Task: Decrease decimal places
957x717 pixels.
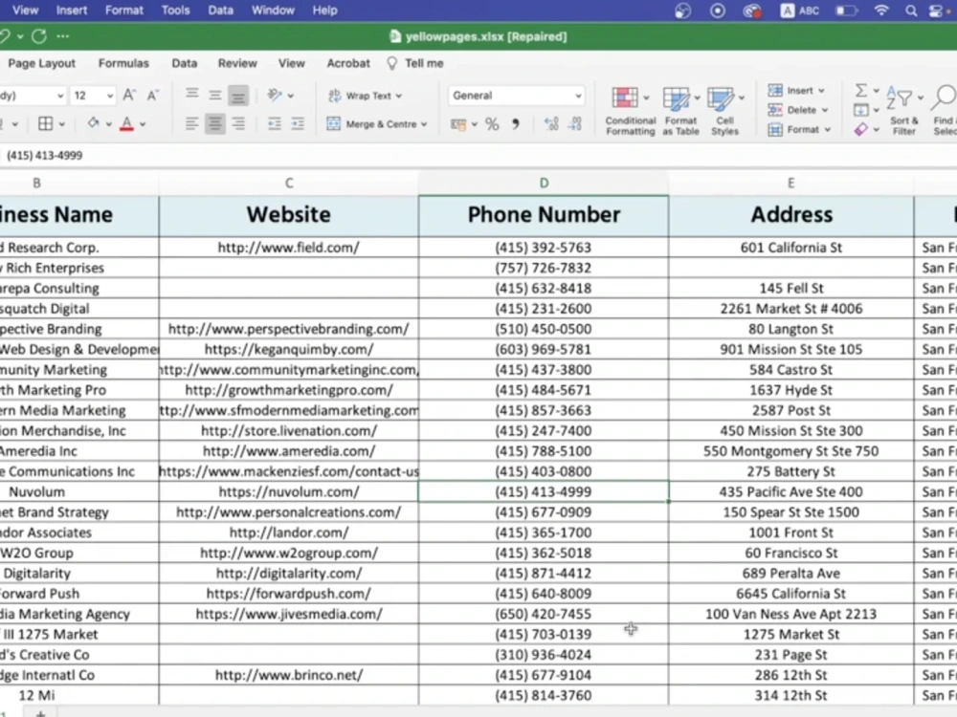Action: coord(575,124)
